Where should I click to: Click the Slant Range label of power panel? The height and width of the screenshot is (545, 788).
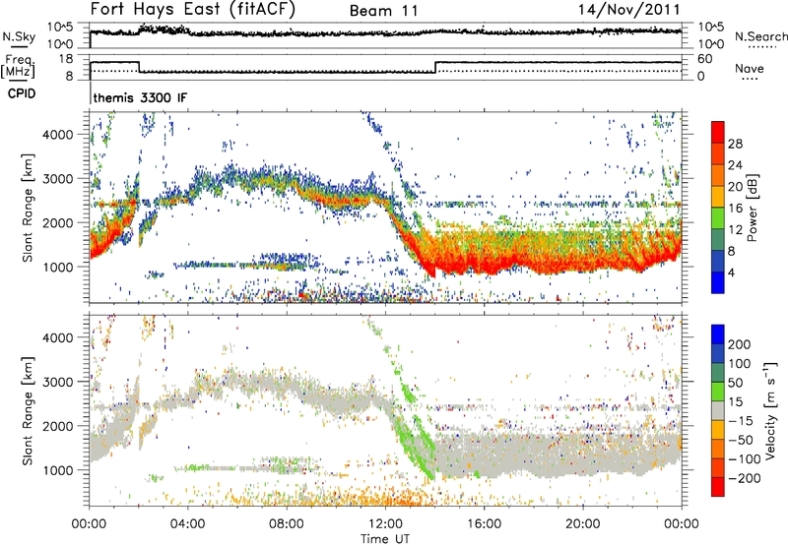[28, 208]
